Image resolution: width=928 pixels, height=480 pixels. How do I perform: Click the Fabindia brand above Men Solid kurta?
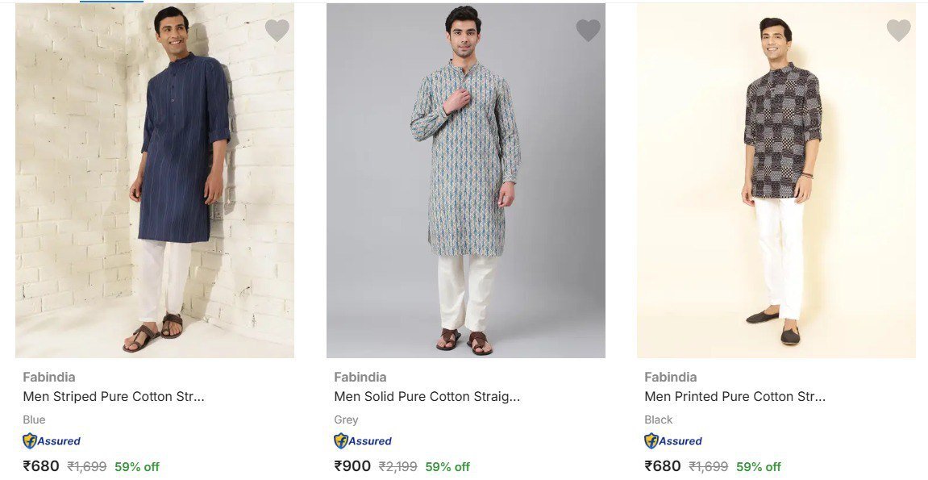coord(360,377)
